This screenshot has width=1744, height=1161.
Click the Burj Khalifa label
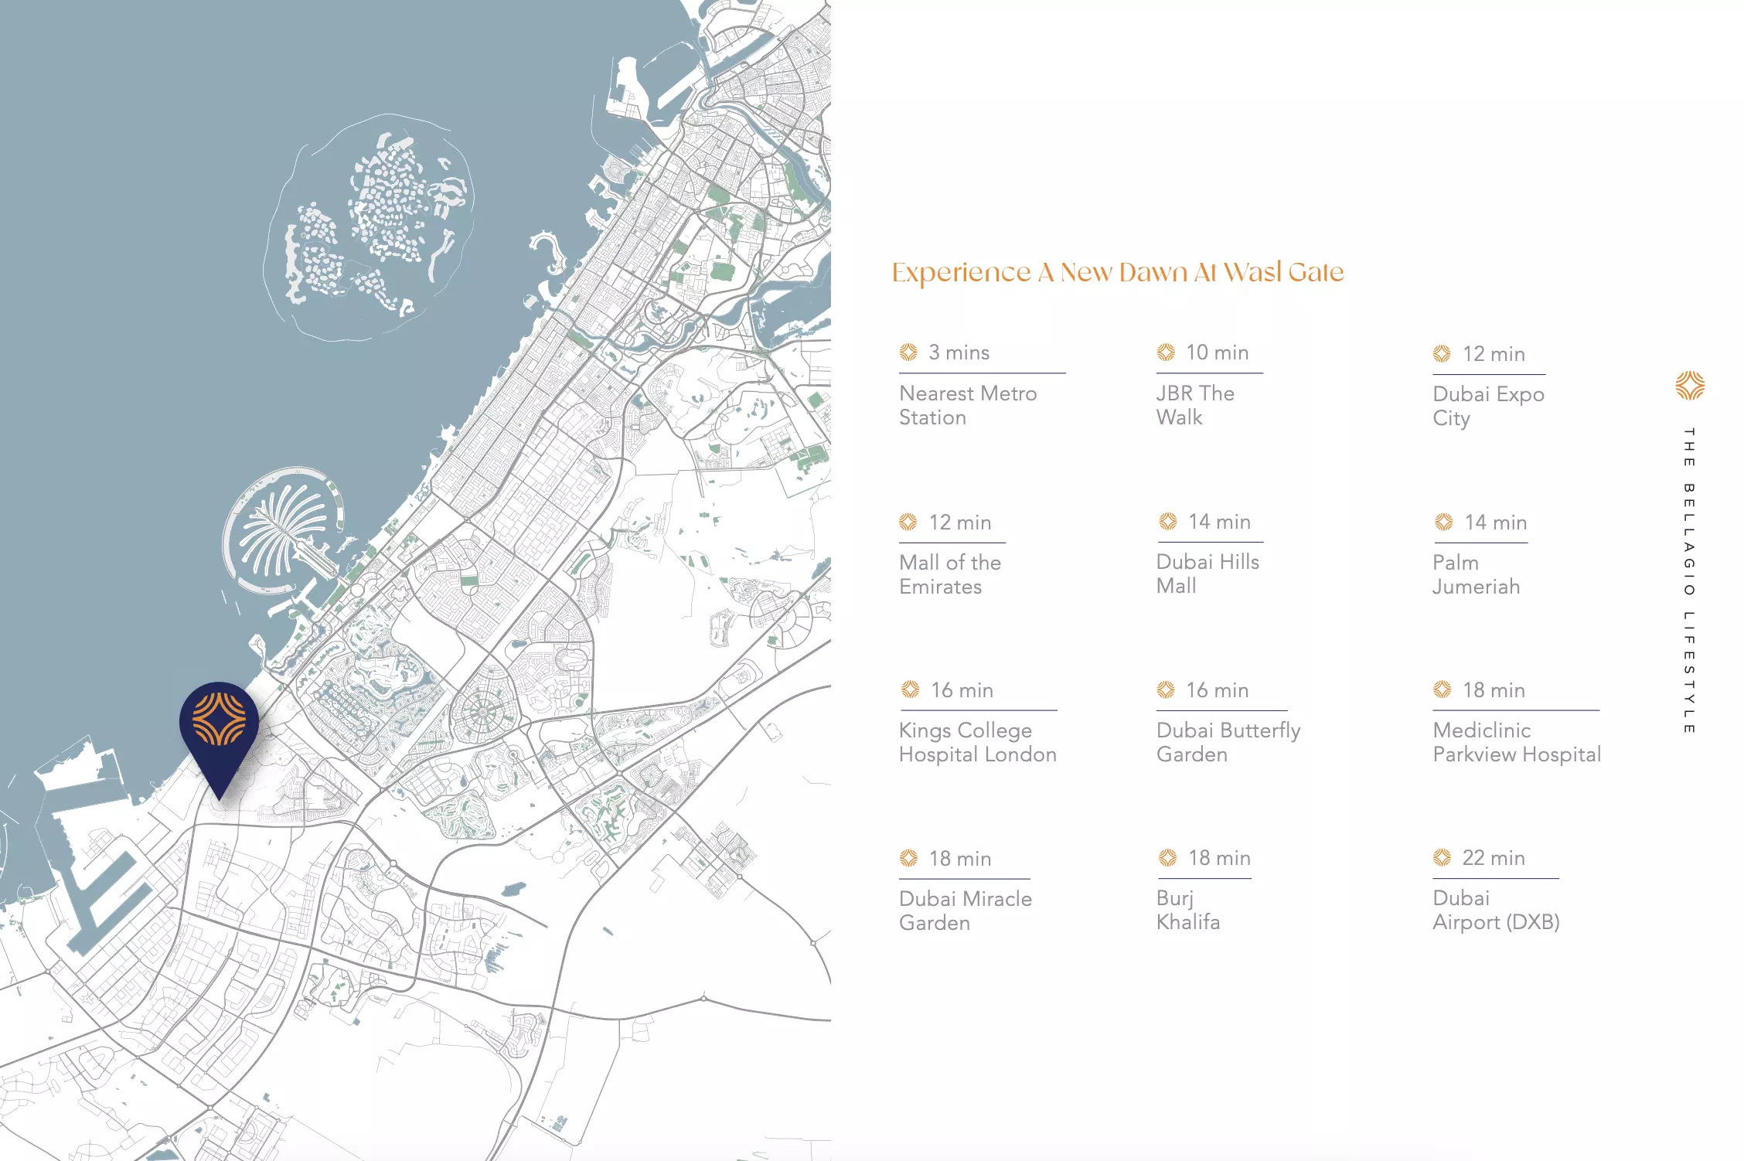pyautogui.click(x=1187, y=910)
